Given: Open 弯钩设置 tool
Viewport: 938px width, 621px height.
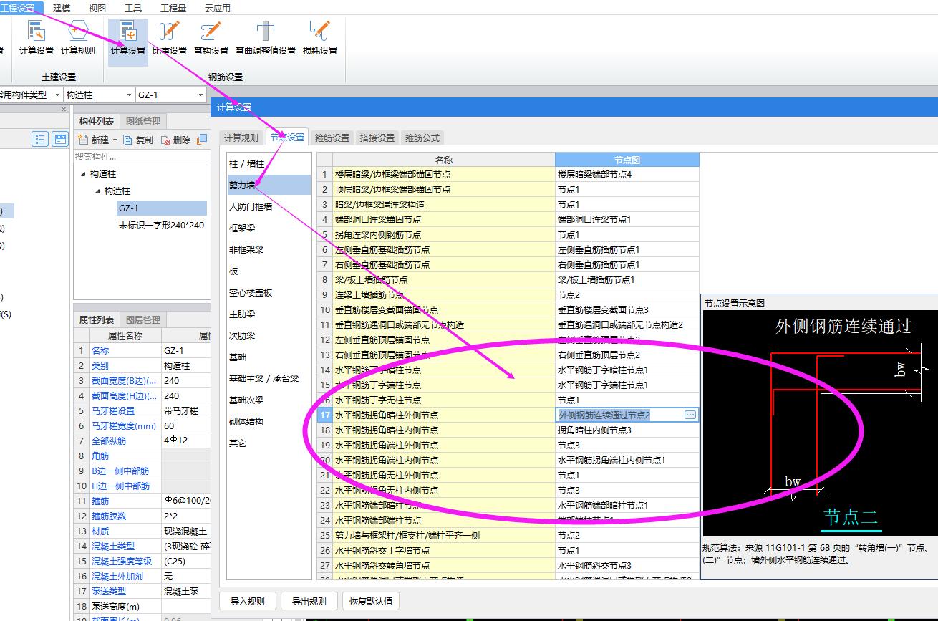Looking at the screenshot, I should pos(211,38).
